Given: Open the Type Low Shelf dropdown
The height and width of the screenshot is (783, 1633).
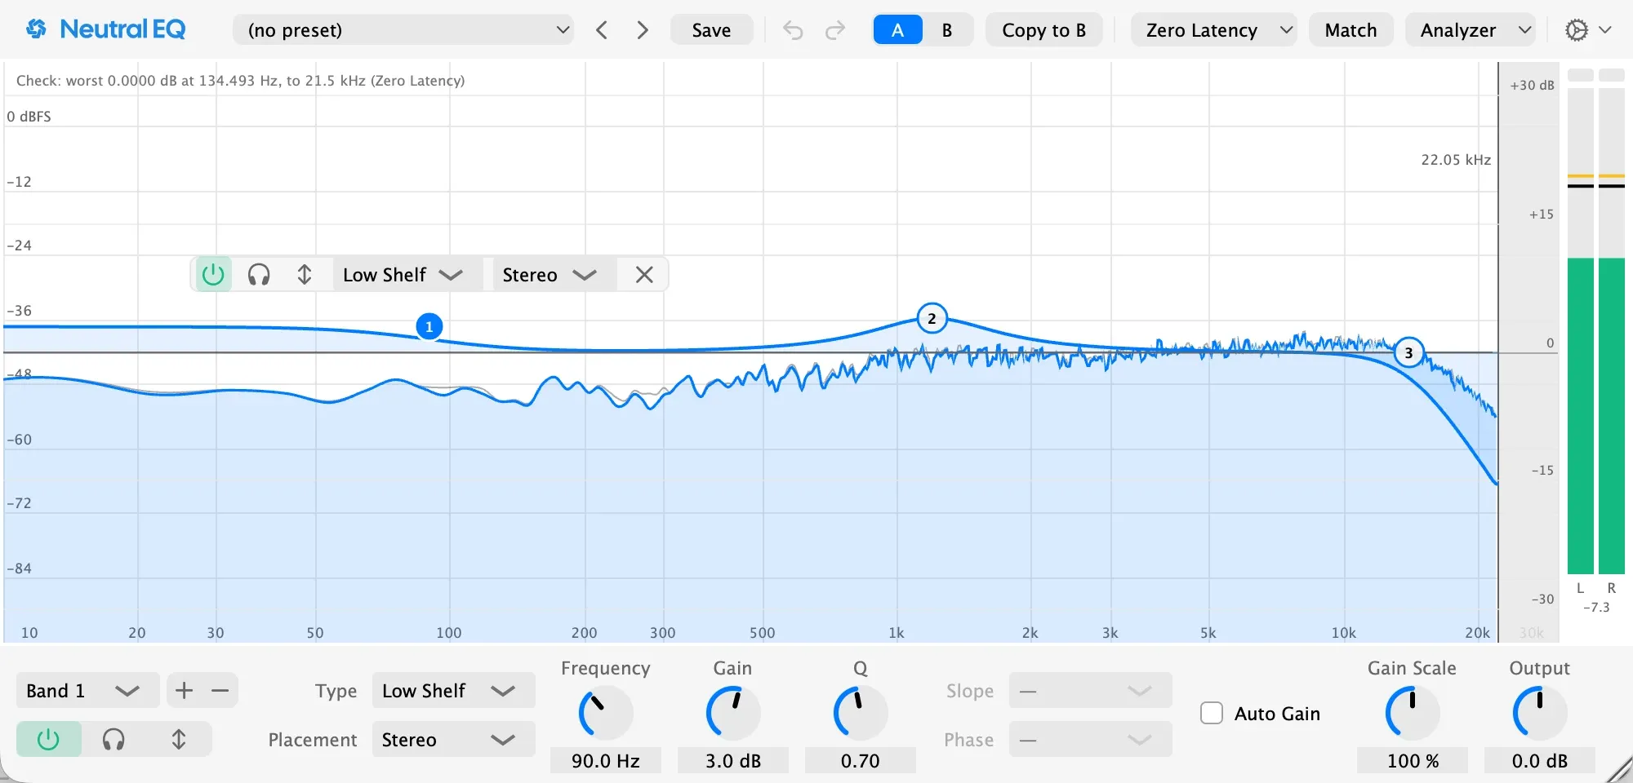Looking at the screenshot, I should point(453,690).
